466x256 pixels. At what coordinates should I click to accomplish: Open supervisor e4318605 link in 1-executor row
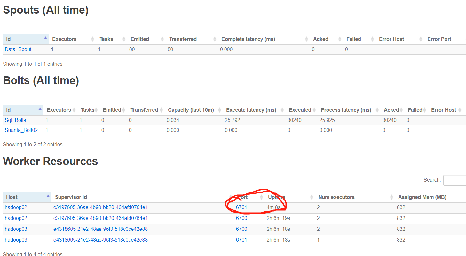pos(100,240)
